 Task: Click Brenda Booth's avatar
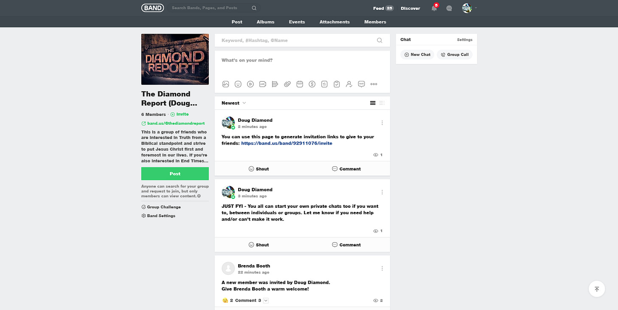tap(228, 268)
